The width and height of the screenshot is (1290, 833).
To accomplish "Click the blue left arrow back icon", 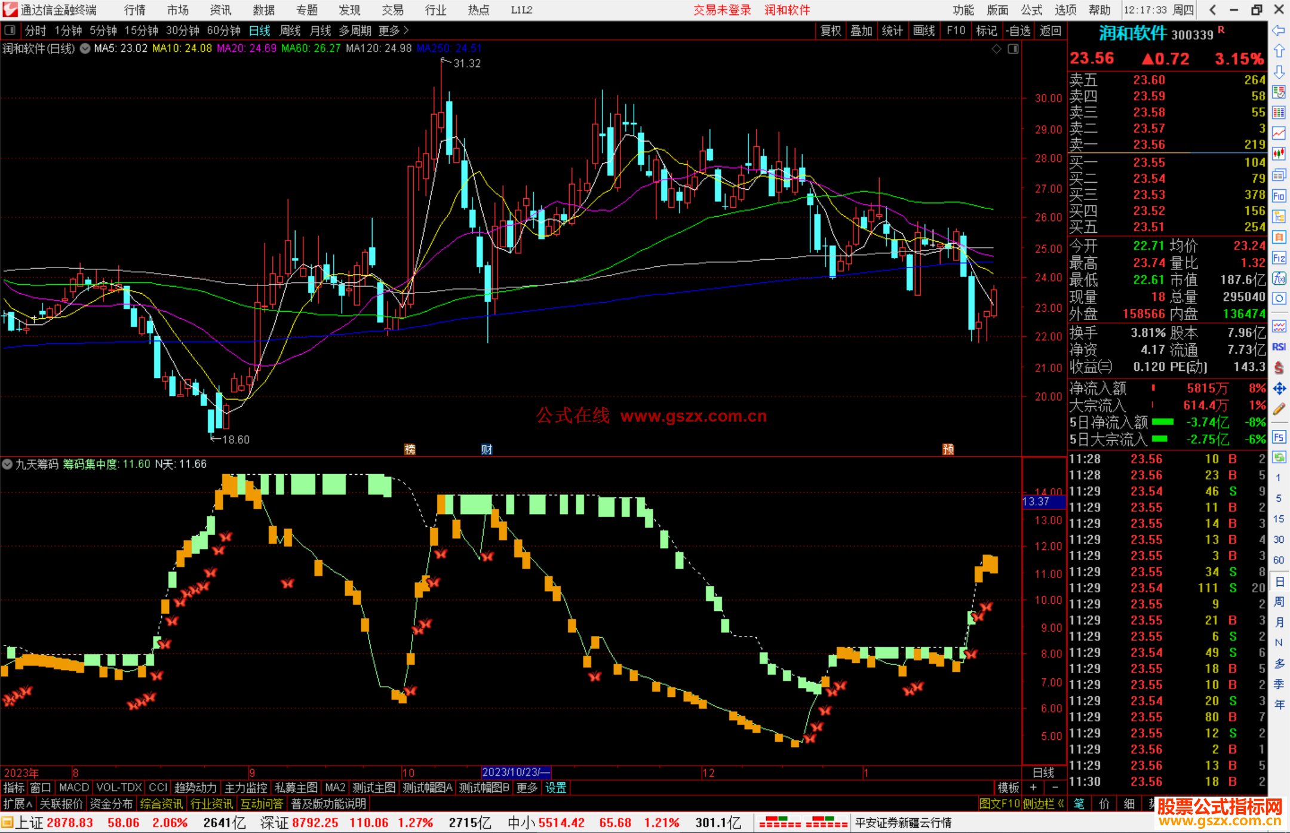I will pos(1279,30).
